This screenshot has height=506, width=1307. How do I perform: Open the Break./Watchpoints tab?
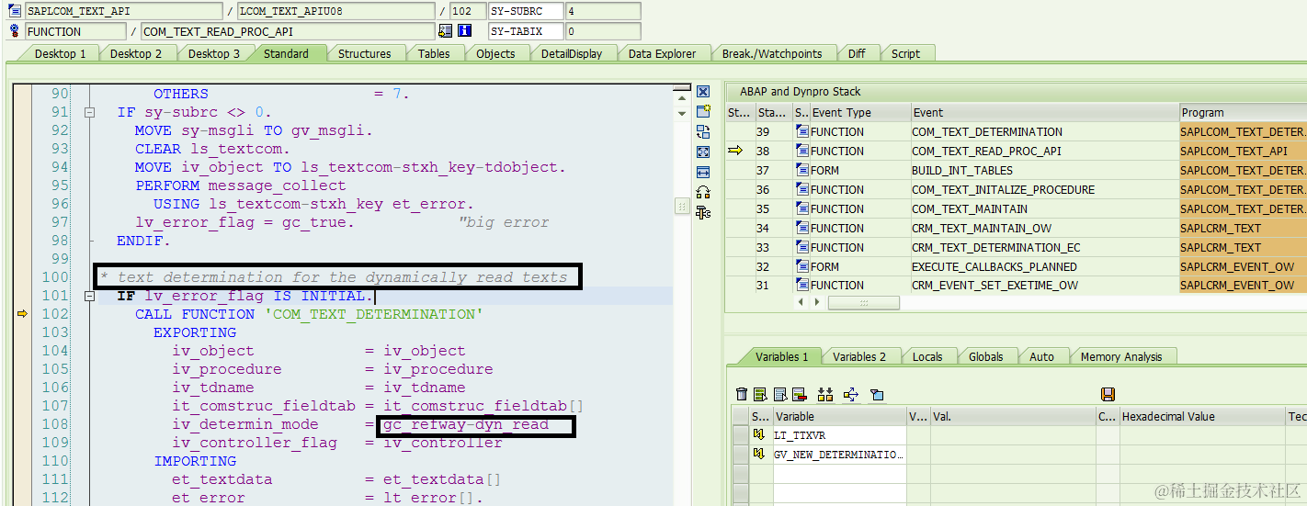772,53
